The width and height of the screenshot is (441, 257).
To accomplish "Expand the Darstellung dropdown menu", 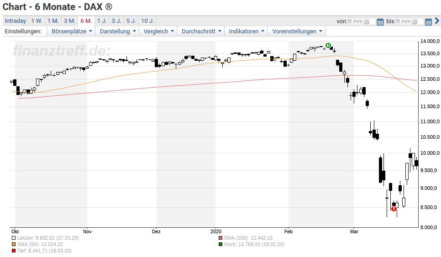I will tap(118, 31).
